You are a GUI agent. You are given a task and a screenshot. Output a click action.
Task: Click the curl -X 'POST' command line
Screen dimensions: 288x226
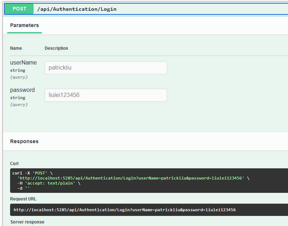pos(32,173)
